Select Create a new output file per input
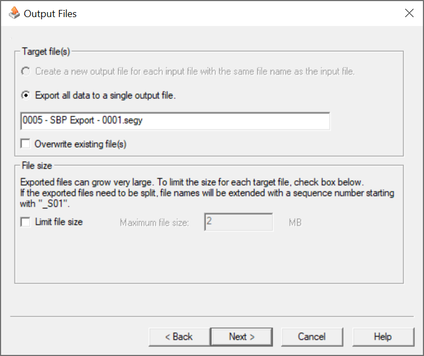Screen dimensions: 424x356 [x=25, y=71]
